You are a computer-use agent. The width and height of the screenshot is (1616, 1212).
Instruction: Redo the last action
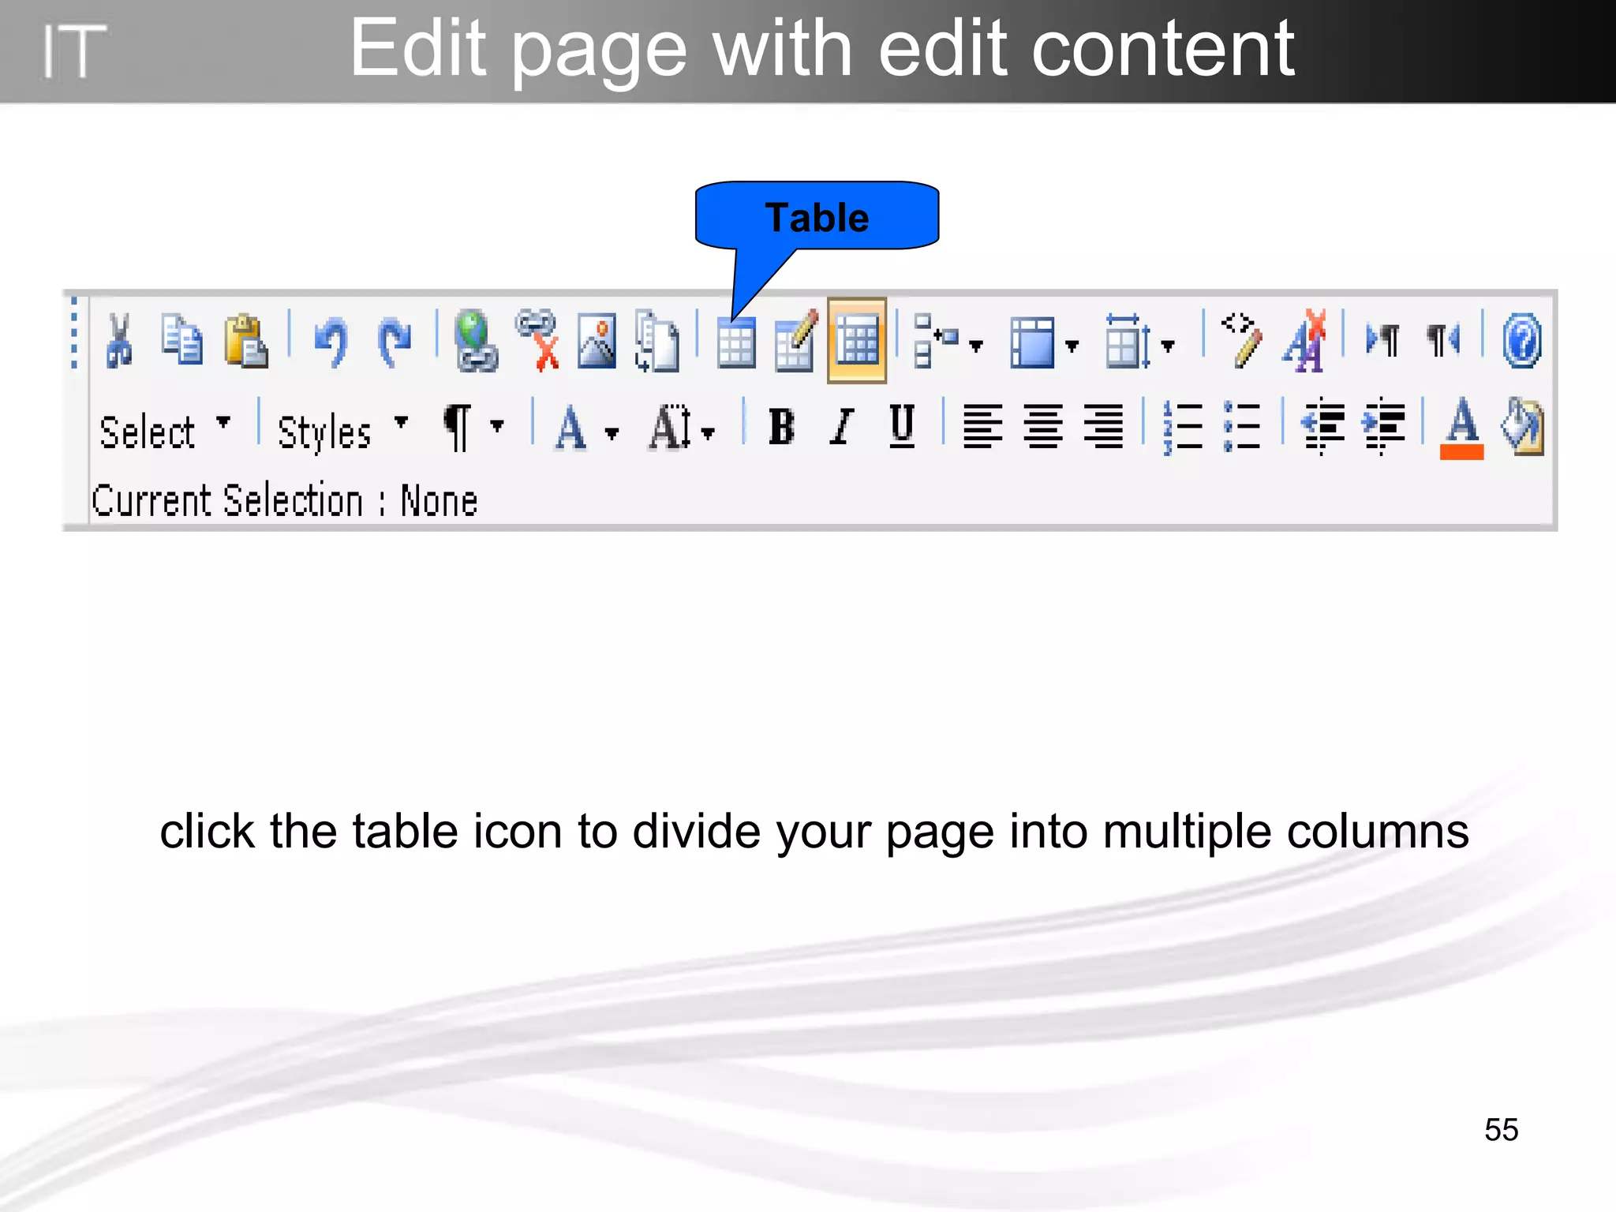[x=394, y=342]
